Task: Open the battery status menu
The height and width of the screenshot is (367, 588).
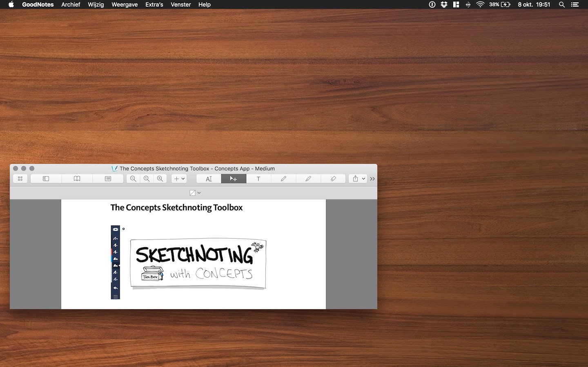Action: pos(500,4)
